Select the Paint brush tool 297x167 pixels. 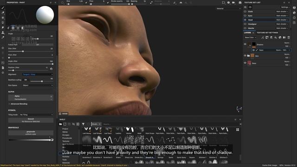click(3, 8)
